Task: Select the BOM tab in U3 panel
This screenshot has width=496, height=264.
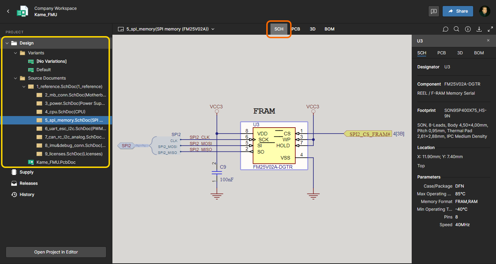Action: tap(479, 53)
